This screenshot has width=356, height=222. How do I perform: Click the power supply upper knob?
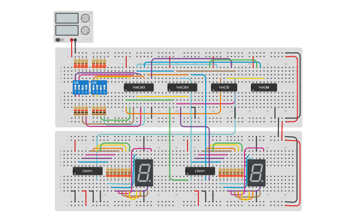point(85,18)
